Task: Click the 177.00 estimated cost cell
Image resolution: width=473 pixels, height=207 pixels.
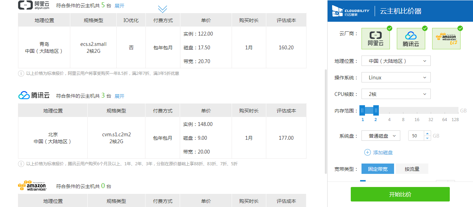Action: (x=286, y=138)
